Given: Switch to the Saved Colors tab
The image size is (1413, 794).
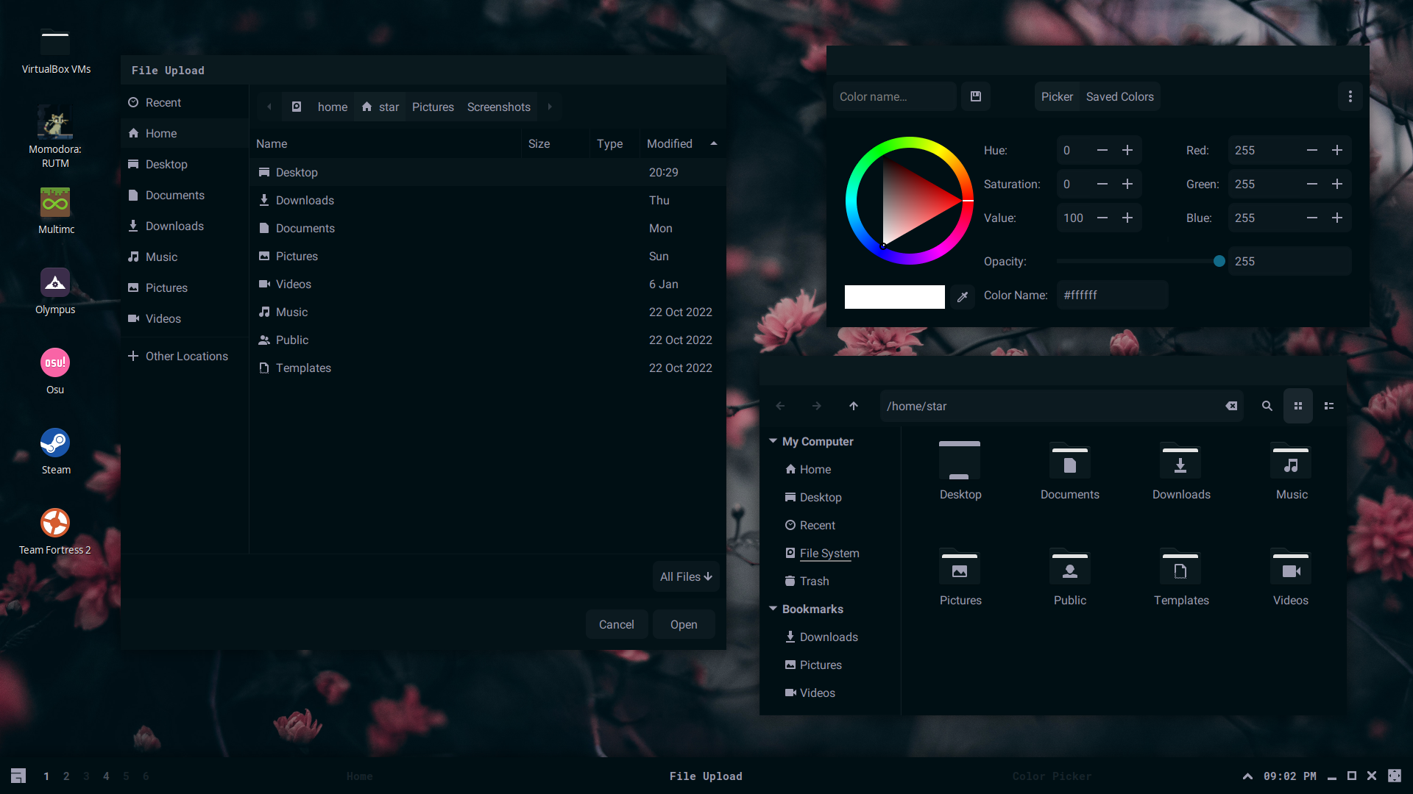Looking at the screenshot, I should point(1119,96).
